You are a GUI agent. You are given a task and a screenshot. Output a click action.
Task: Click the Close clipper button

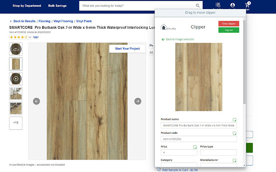[x=229, y=24]
